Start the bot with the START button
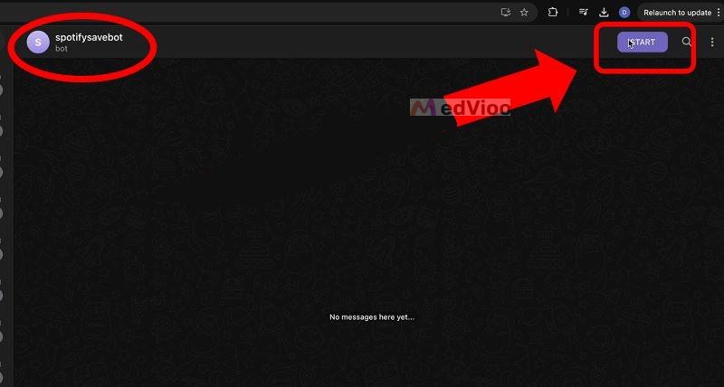 (x=643, y=42)
